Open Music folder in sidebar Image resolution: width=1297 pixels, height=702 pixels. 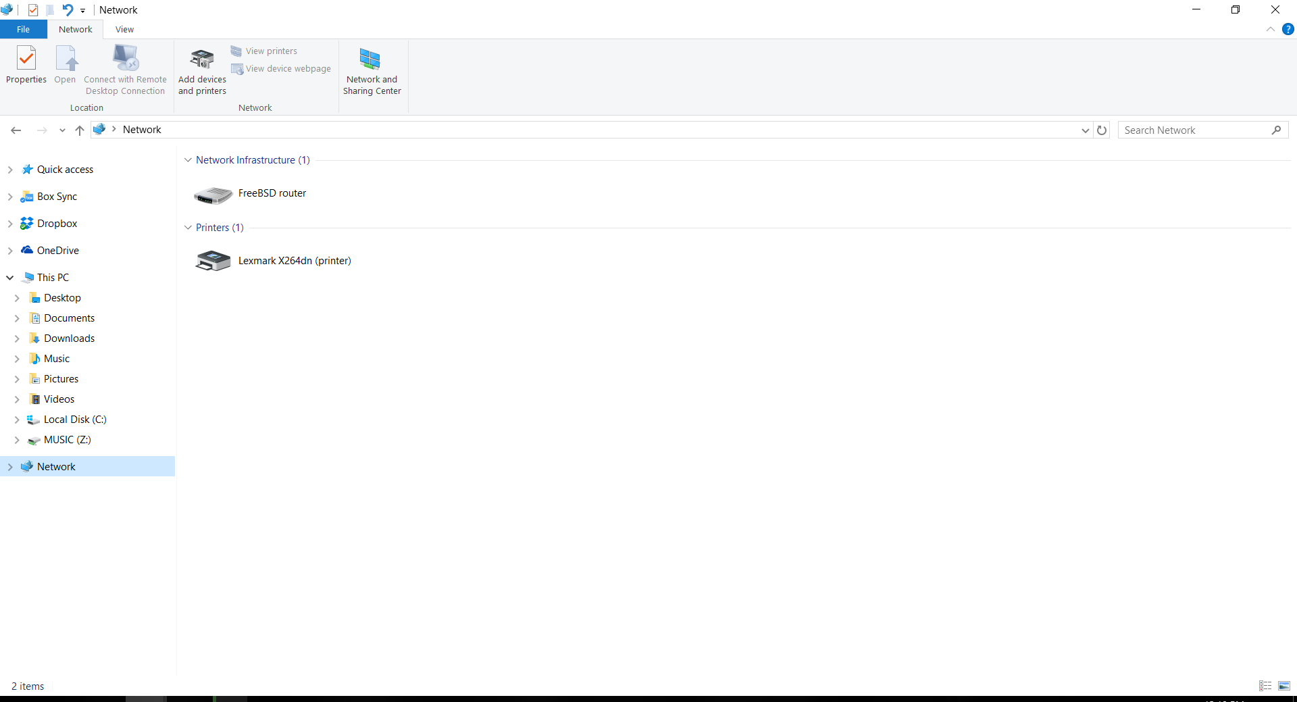coord(57,359)
